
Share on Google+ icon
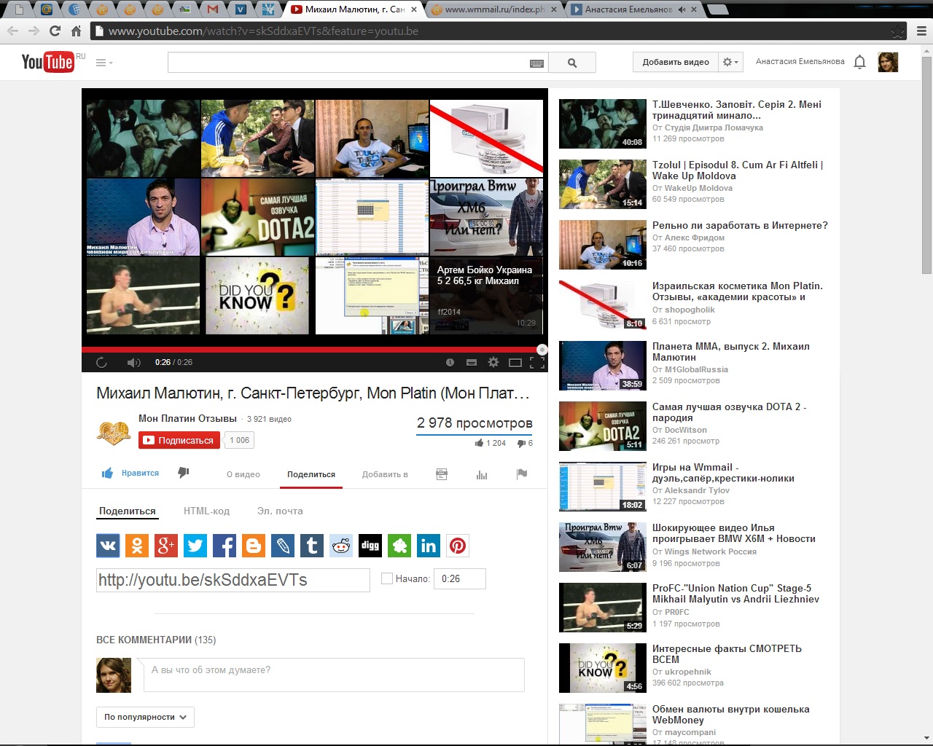(166, 546)
